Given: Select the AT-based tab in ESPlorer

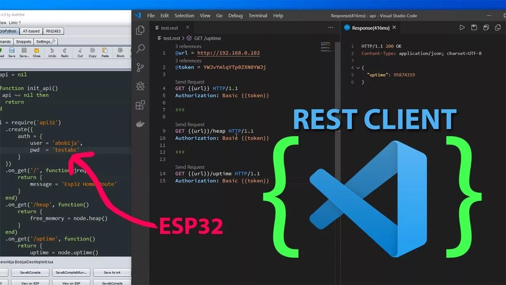Looking at the screenshot, I should coord(31,31).
